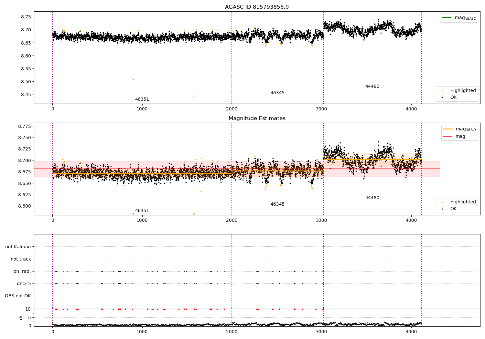Click x-tick '2000' under the Magnitude Estimates plot

click(232, 221)
